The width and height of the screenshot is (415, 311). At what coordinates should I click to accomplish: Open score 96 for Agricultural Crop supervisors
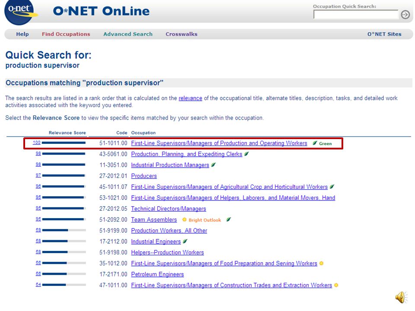38,186
